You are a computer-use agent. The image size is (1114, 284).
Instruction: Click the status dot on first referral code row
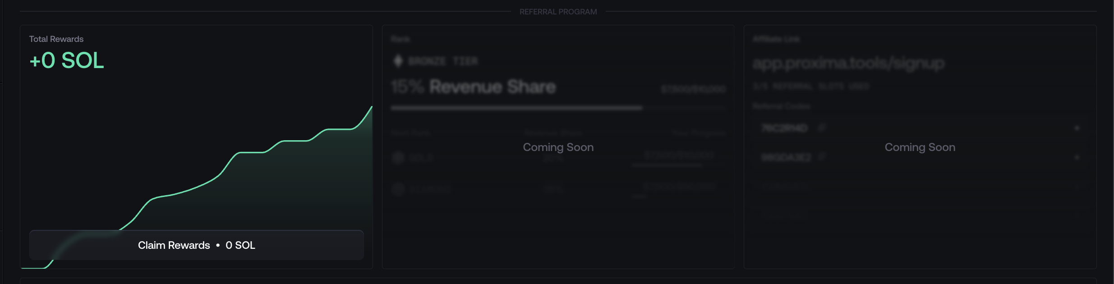pos(1077,128)
